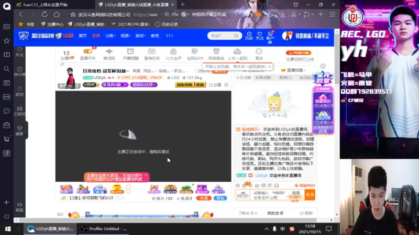Click the chat message input field
Screen dimensions: 419x235
point(277,195)
